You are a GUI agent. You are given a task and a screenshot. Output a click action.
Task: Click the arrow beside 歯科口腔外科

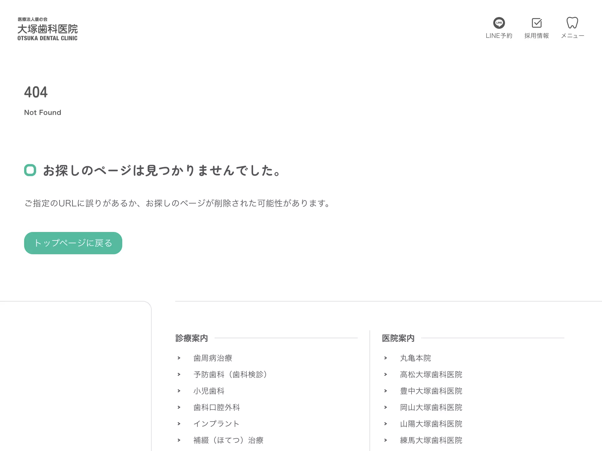click(x=179, y=407)
